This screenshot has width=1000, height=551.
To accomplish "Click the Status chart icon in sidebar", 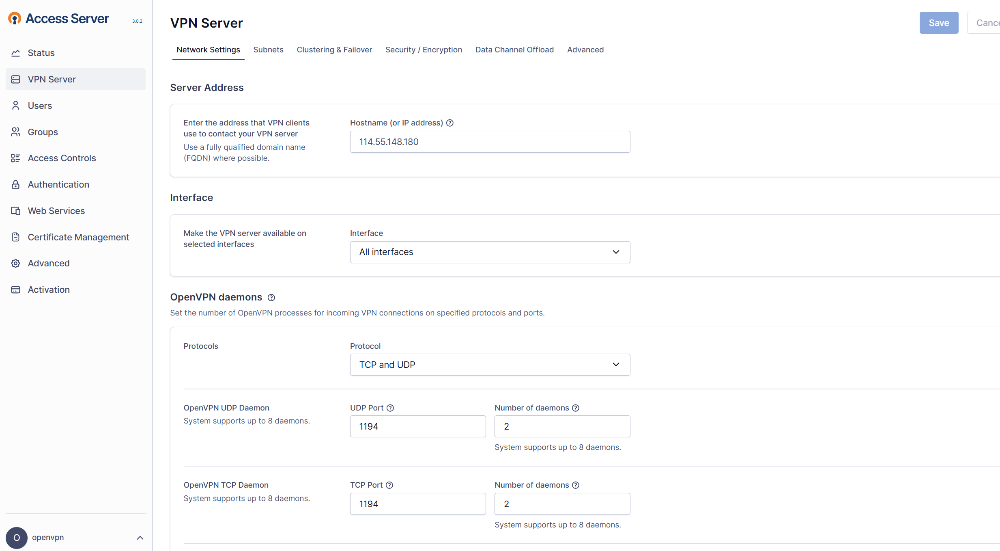I will click(x=15, y=53).
